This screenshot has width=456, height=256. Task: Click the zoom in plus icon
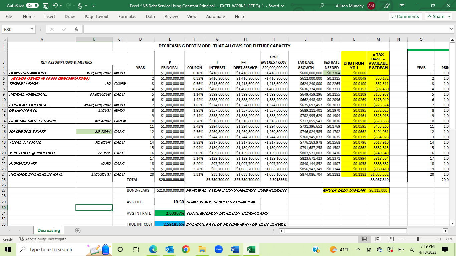point(440,239)
